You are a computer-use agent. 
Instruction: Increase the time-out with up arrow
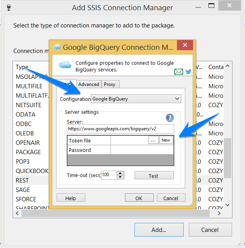click(120, 173)
